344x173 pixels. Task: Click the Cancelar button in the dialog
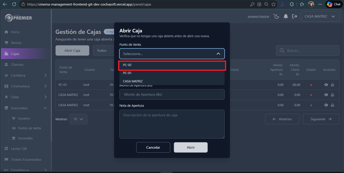click(x=153, y=147)
